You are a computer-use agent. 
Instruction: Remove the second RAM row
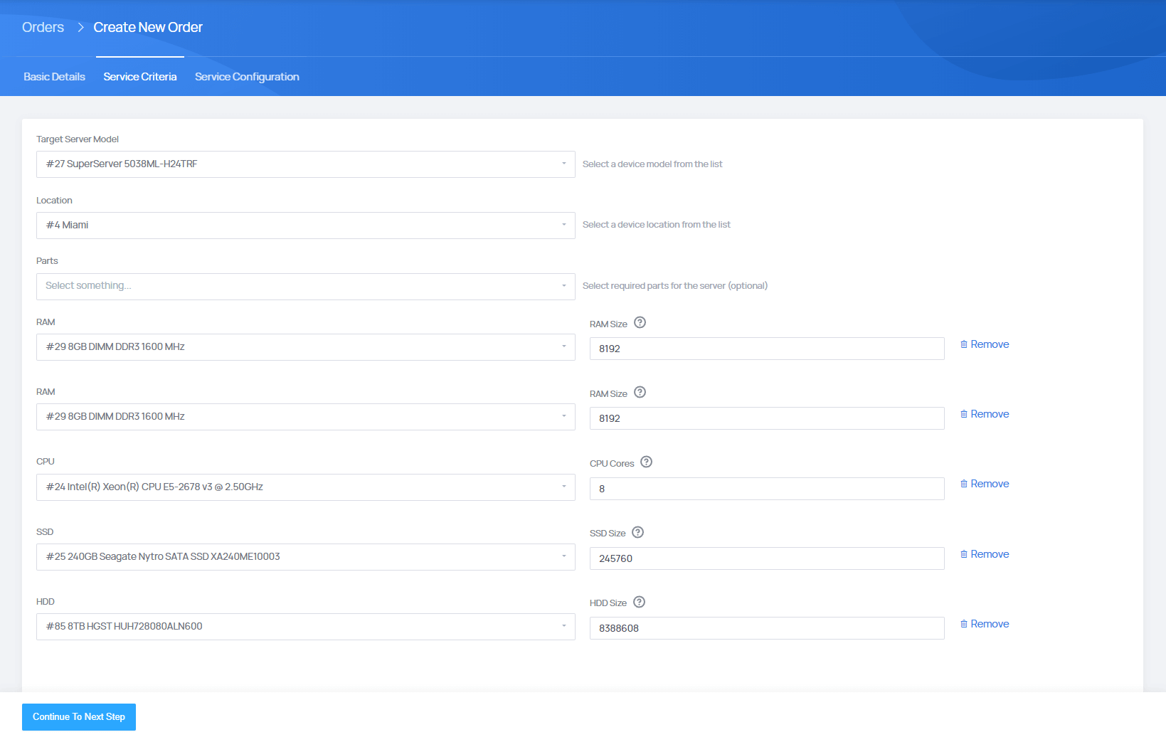click(985, 414)
